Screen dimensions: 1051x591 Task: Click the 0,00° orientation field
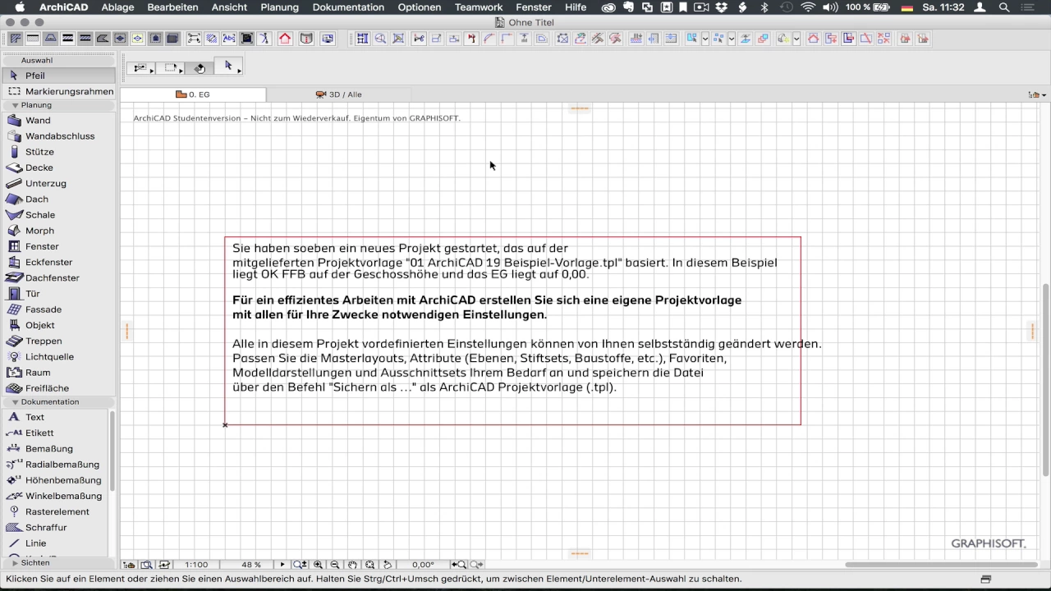click(423, 565)
